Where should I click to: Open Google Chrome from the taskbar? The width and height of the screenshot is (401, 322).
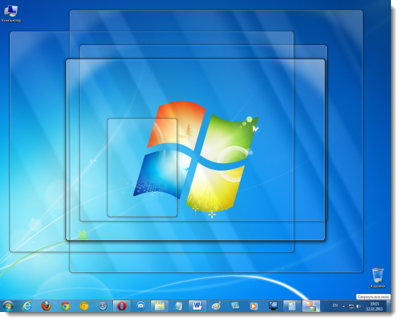(65, 306)
